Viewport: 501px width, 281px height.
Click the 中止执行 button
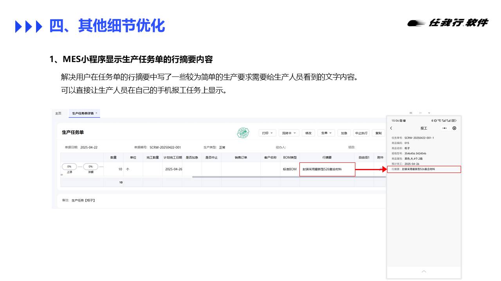[361, 133]
